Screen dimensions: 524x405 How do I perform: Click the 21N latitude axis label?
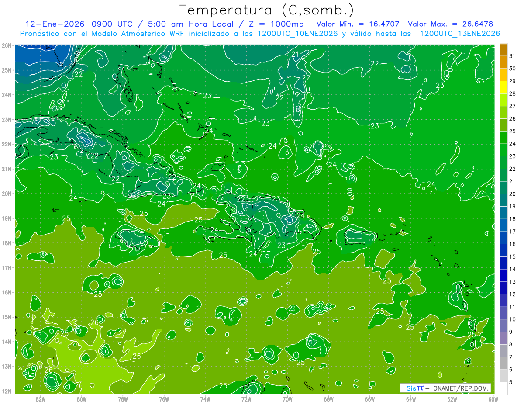6,169
